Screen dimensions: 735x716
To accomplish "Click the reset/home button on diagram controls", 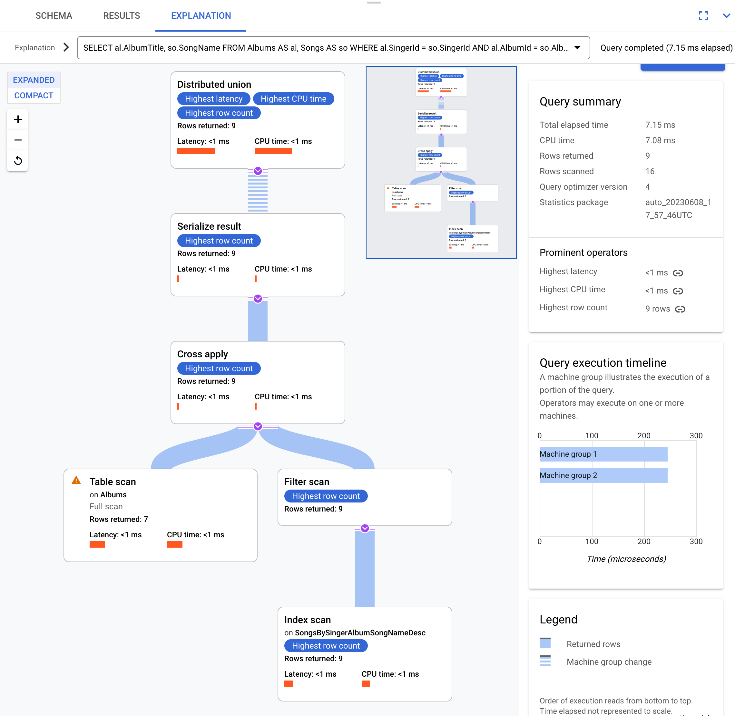I will pyautogui.click(x=18, y=159).
